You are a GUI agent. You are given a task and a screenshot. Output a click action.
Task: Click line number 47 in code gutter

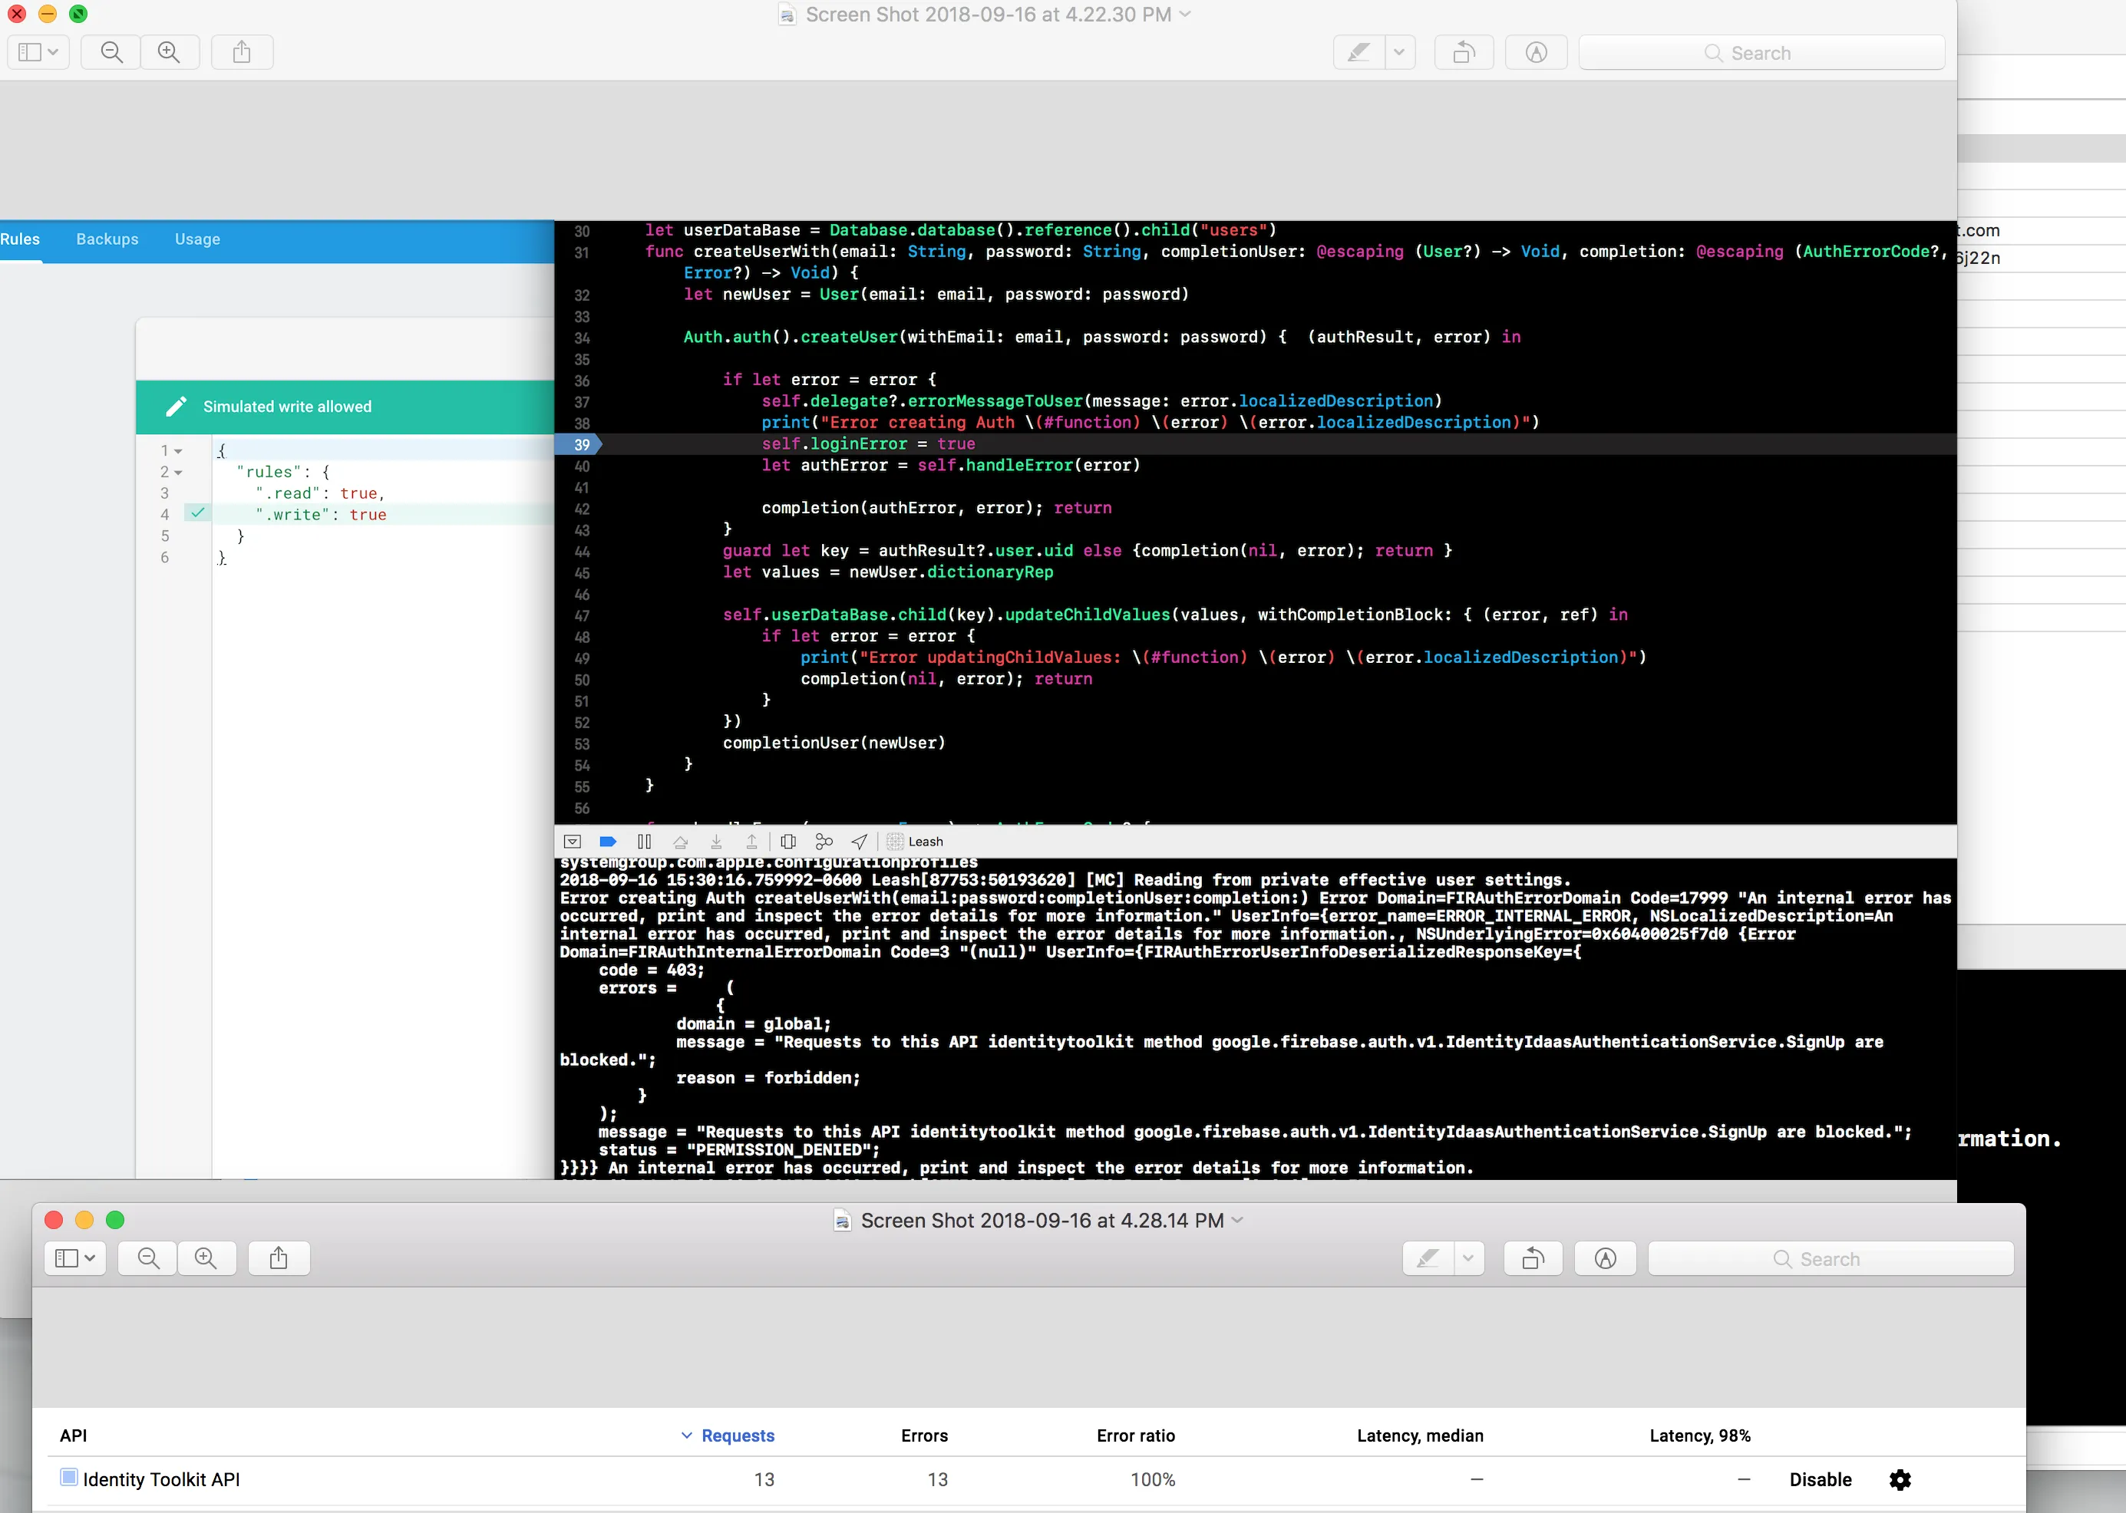[582, 616]
